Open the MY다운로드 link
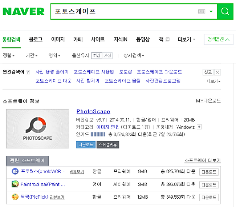Viewport: 236px width, 207px height. (208, 101)
